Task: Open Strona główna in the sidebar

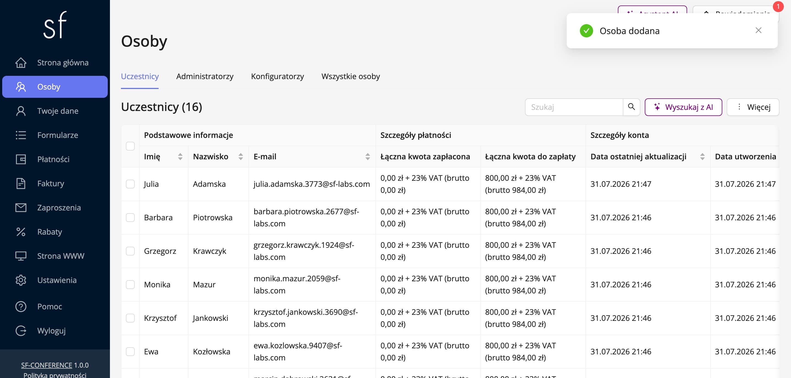Action: pos(55,63)
